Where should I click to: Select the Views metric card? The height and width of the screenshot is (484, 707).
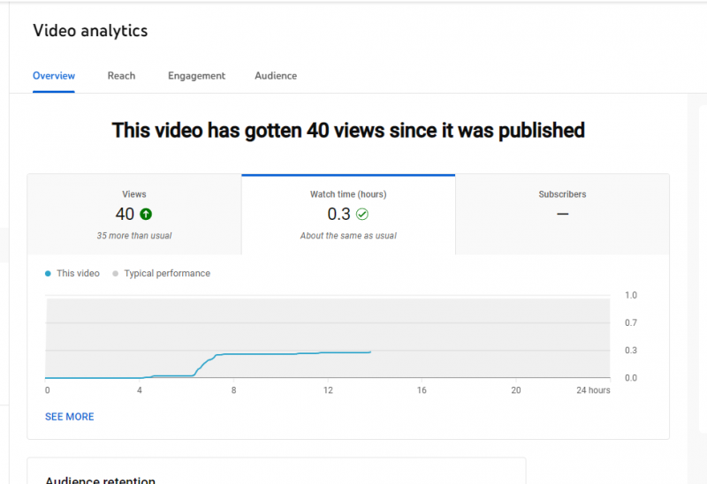(134, 215)
